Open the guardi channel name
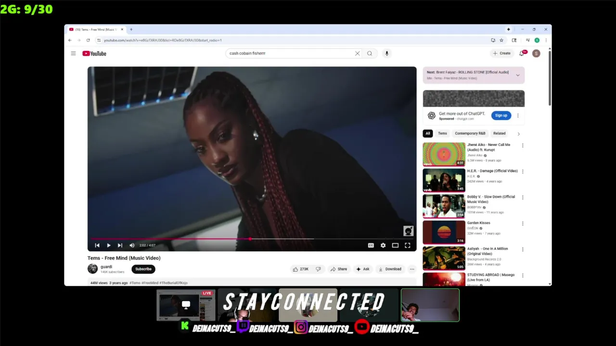The image size is (616, 346). pos(106,267)
